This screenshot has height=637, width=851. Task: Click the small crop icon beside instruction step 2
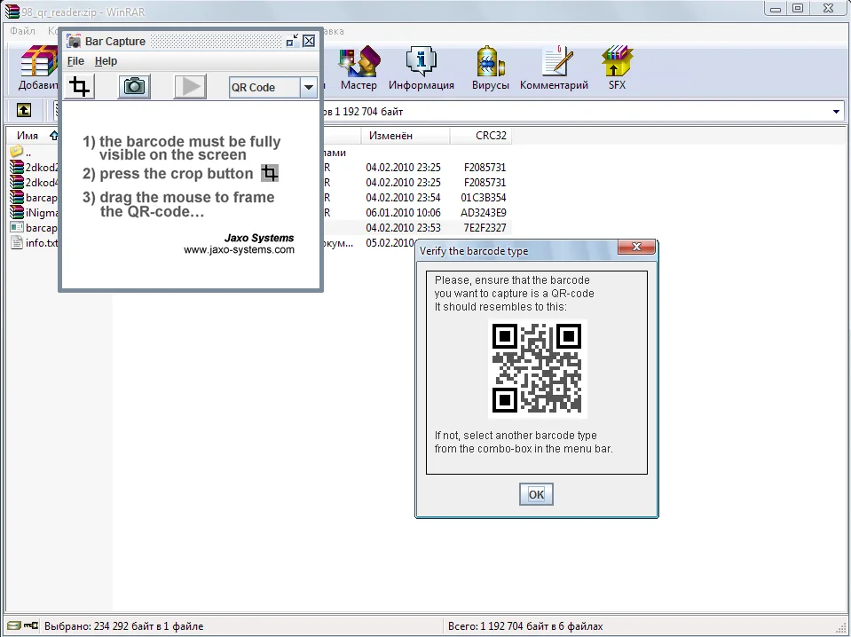coord(269,173)
